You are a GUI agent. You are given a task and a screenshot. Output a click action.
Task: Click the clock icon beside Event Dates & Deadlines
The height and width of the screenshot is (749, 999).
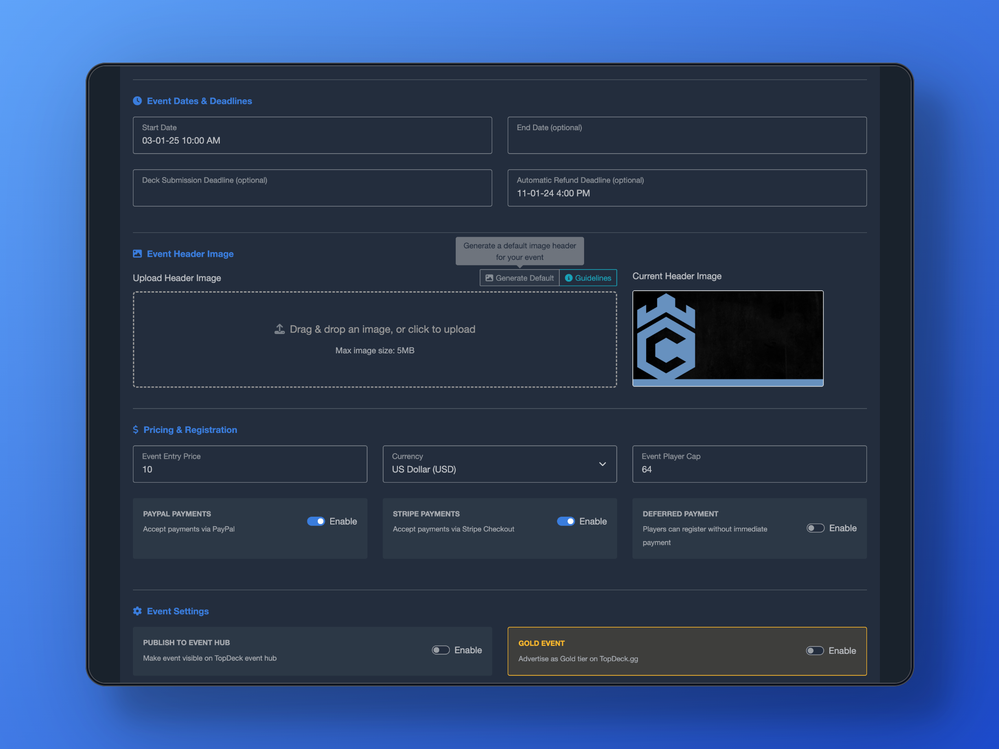click(137, 101)
